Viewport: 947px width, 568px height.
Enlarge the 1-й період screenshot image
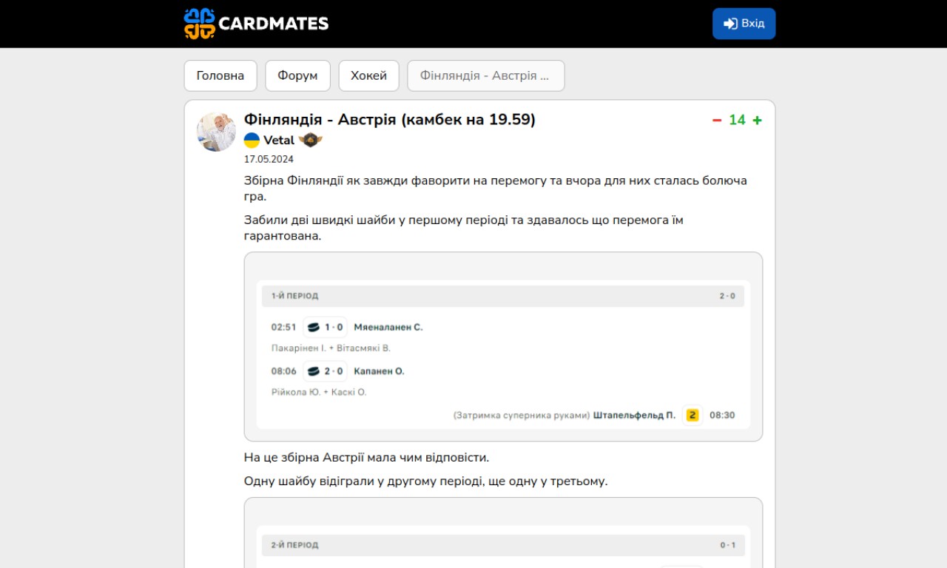click(503, 347)
